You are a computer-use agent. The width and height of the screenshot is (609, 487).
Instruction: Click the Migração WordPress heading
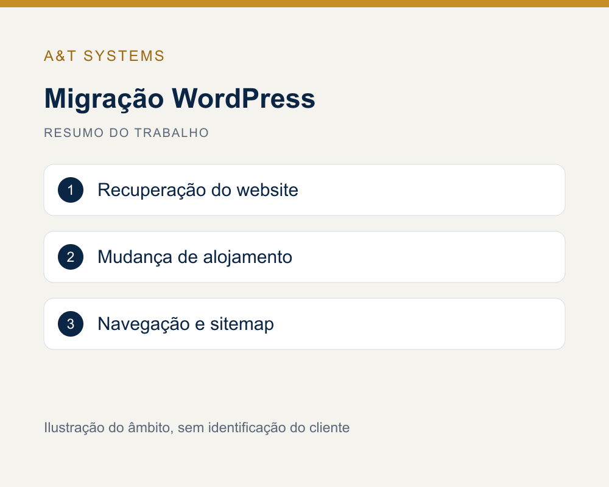coord(180,99)
